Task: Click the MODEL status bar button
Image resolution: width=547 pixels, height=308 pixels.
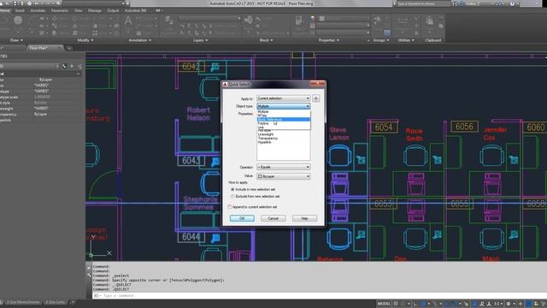Action: [384, 304]
